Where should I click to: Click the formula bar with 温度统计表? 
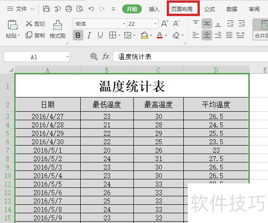190,57
